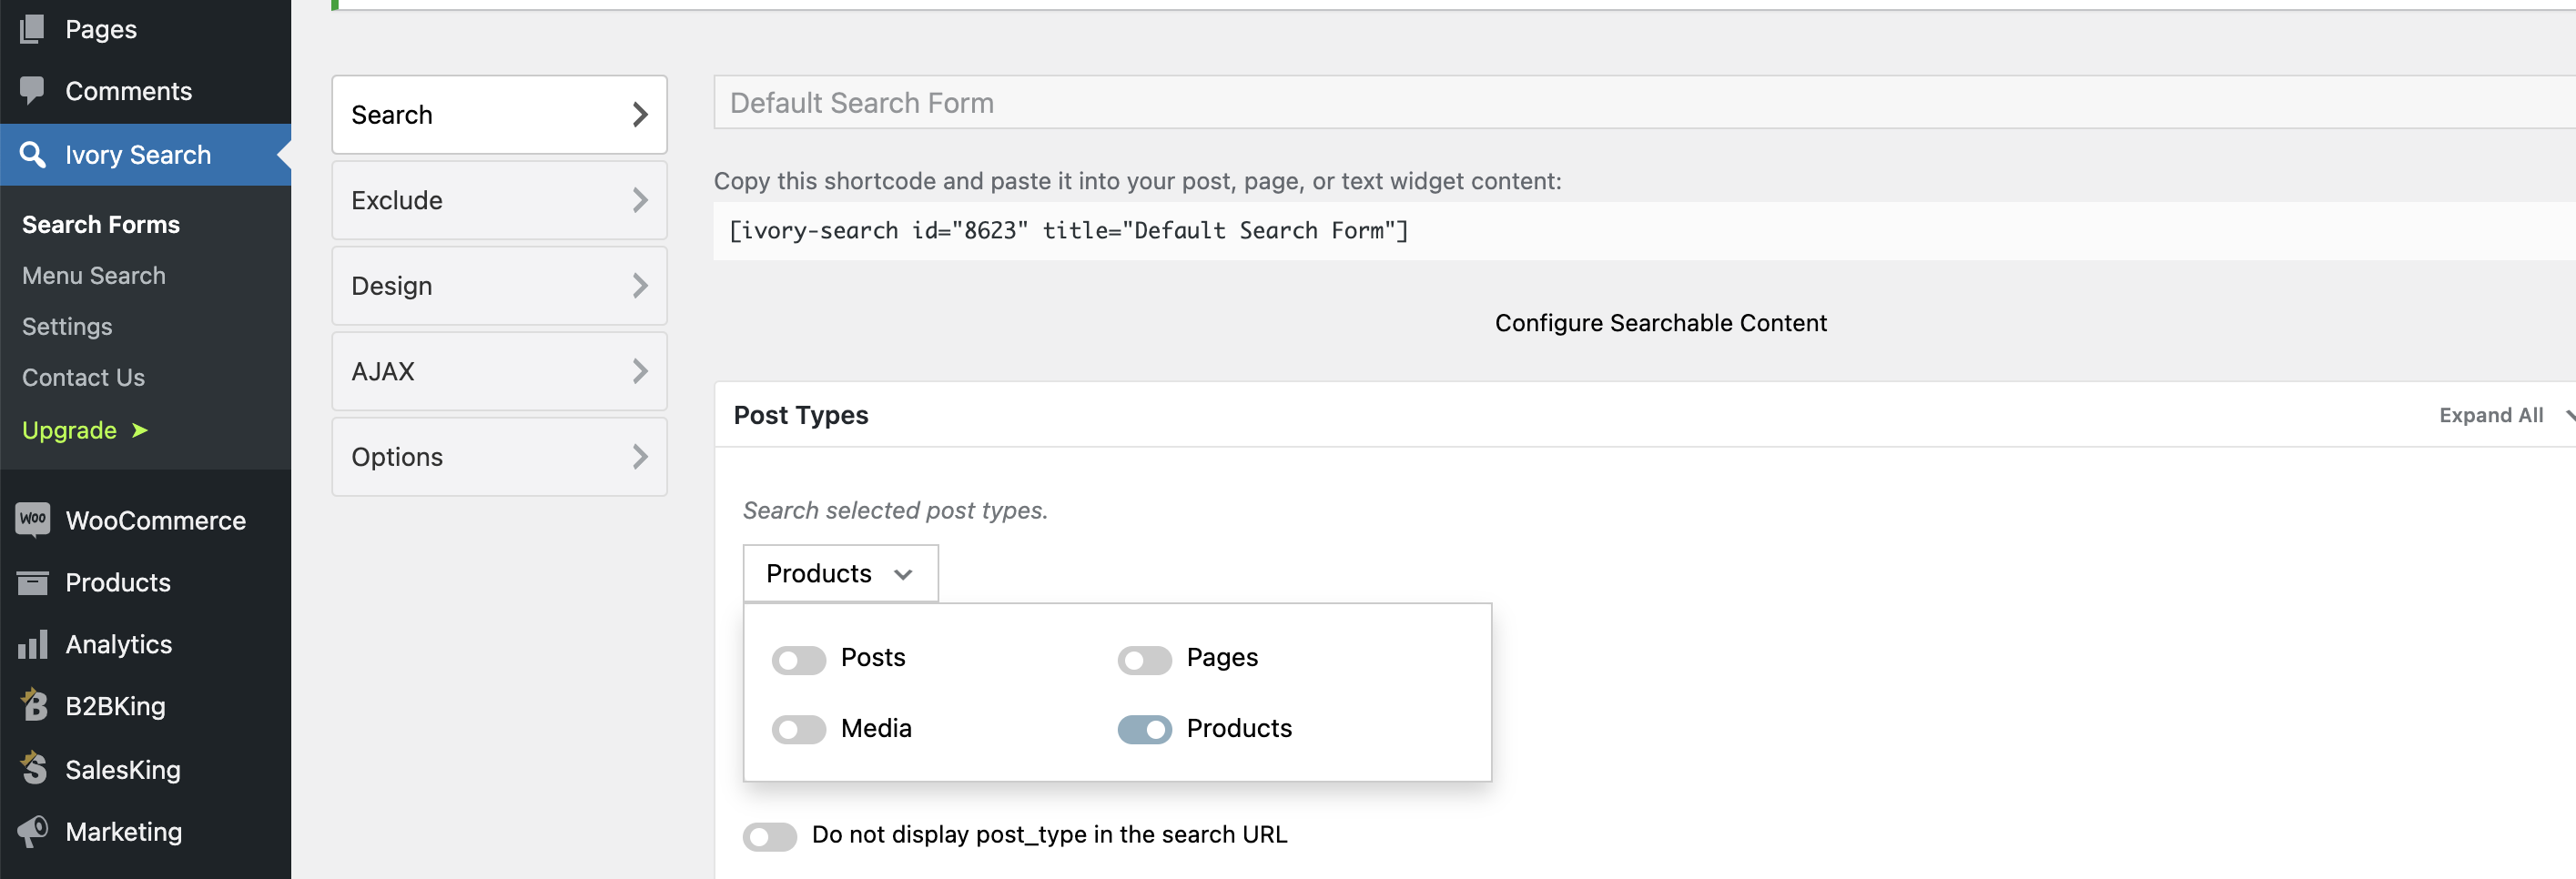Click the Exclude tab chevron arrow
Image resolution: width=2576 pixels, height=879 pixels.
(x=640, y=200)
